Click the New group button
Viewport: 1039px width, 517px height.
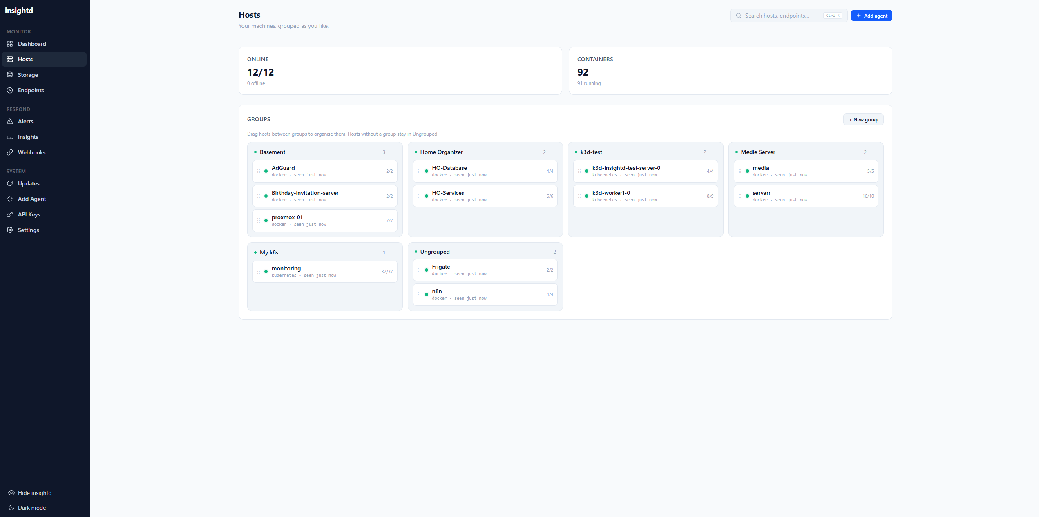(863, 120)
